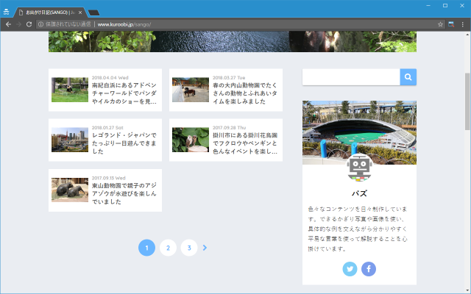The width and height of the screenshot is (471, 294).
Task: Click the elephant thumbnail for 東山動物園 post
Action: click(70, 190)
